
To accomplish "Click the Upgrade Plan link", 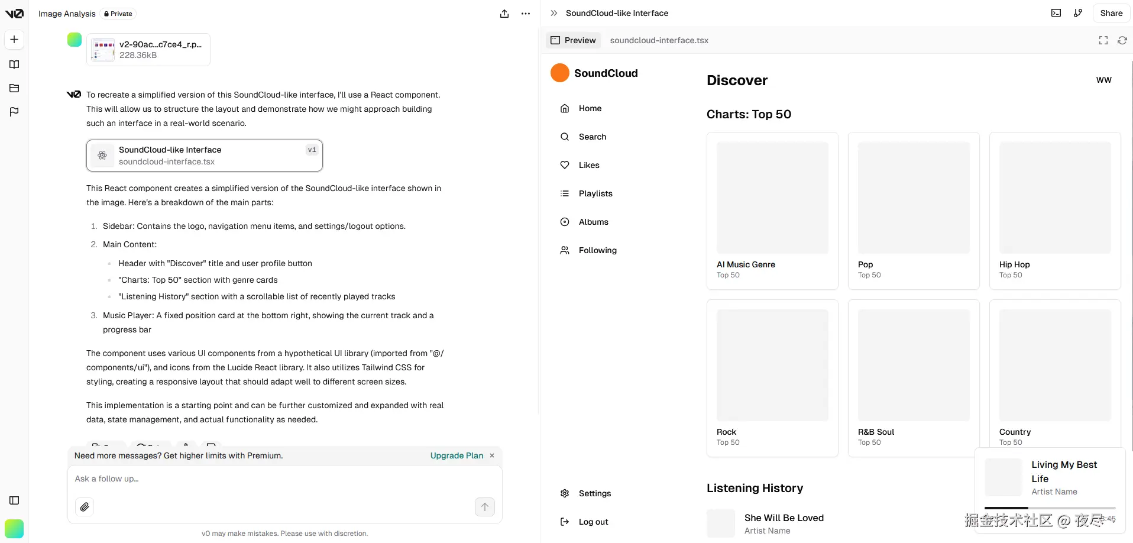I will click(457, 455).
